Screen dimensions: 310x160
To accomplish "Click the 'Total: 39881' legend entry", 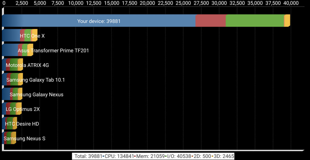I will (x=88, y=156).
